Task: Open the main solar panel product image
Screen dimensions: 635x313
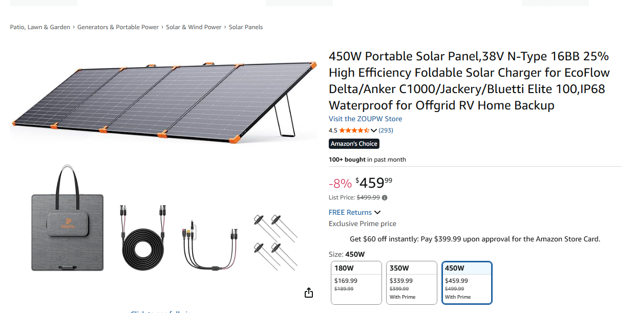Action: click(164, 101)
